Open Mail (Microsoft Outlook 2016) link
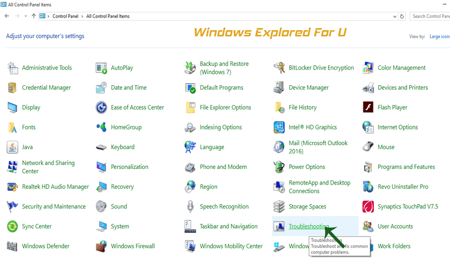The image size is (450, 262). (318, 147)
